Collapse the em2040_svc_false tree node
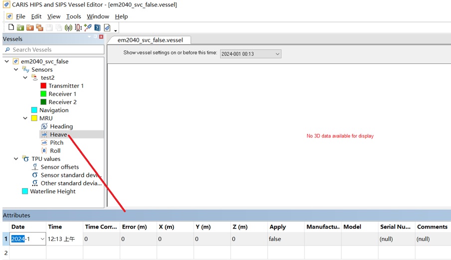Viewport: 451px width, 260px height. 7,61
